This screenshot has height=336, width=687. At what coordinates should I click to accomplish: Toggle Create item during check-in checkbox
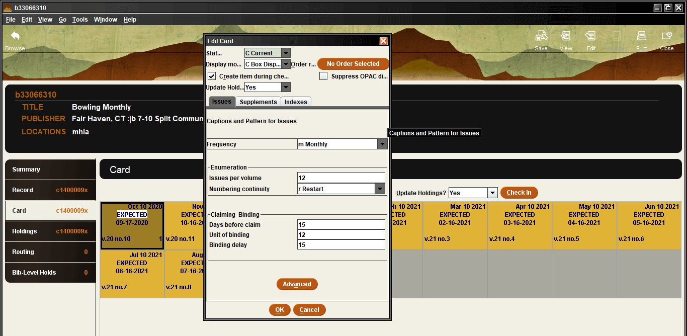212,76
